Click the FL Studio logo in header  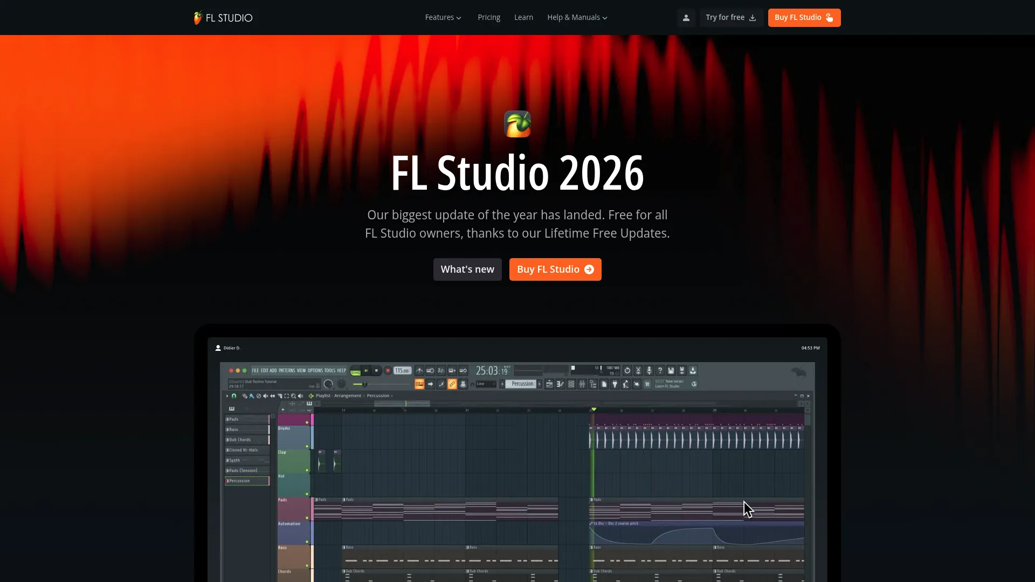click(x=223, y=18)
